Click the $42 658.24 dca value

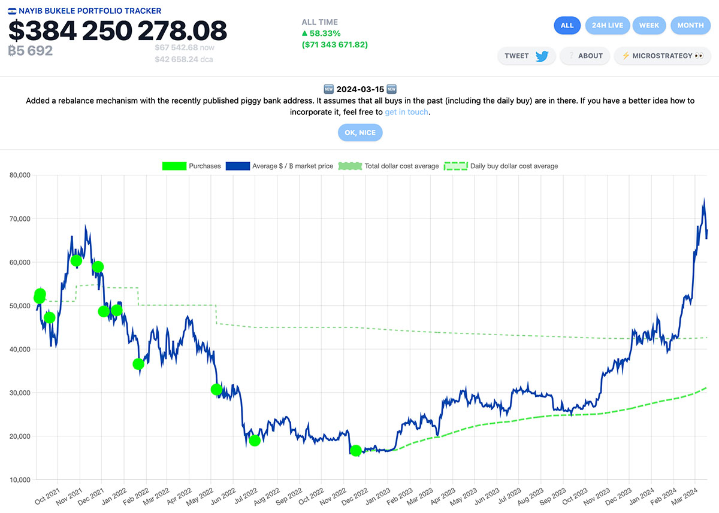(x=184, y=59)
